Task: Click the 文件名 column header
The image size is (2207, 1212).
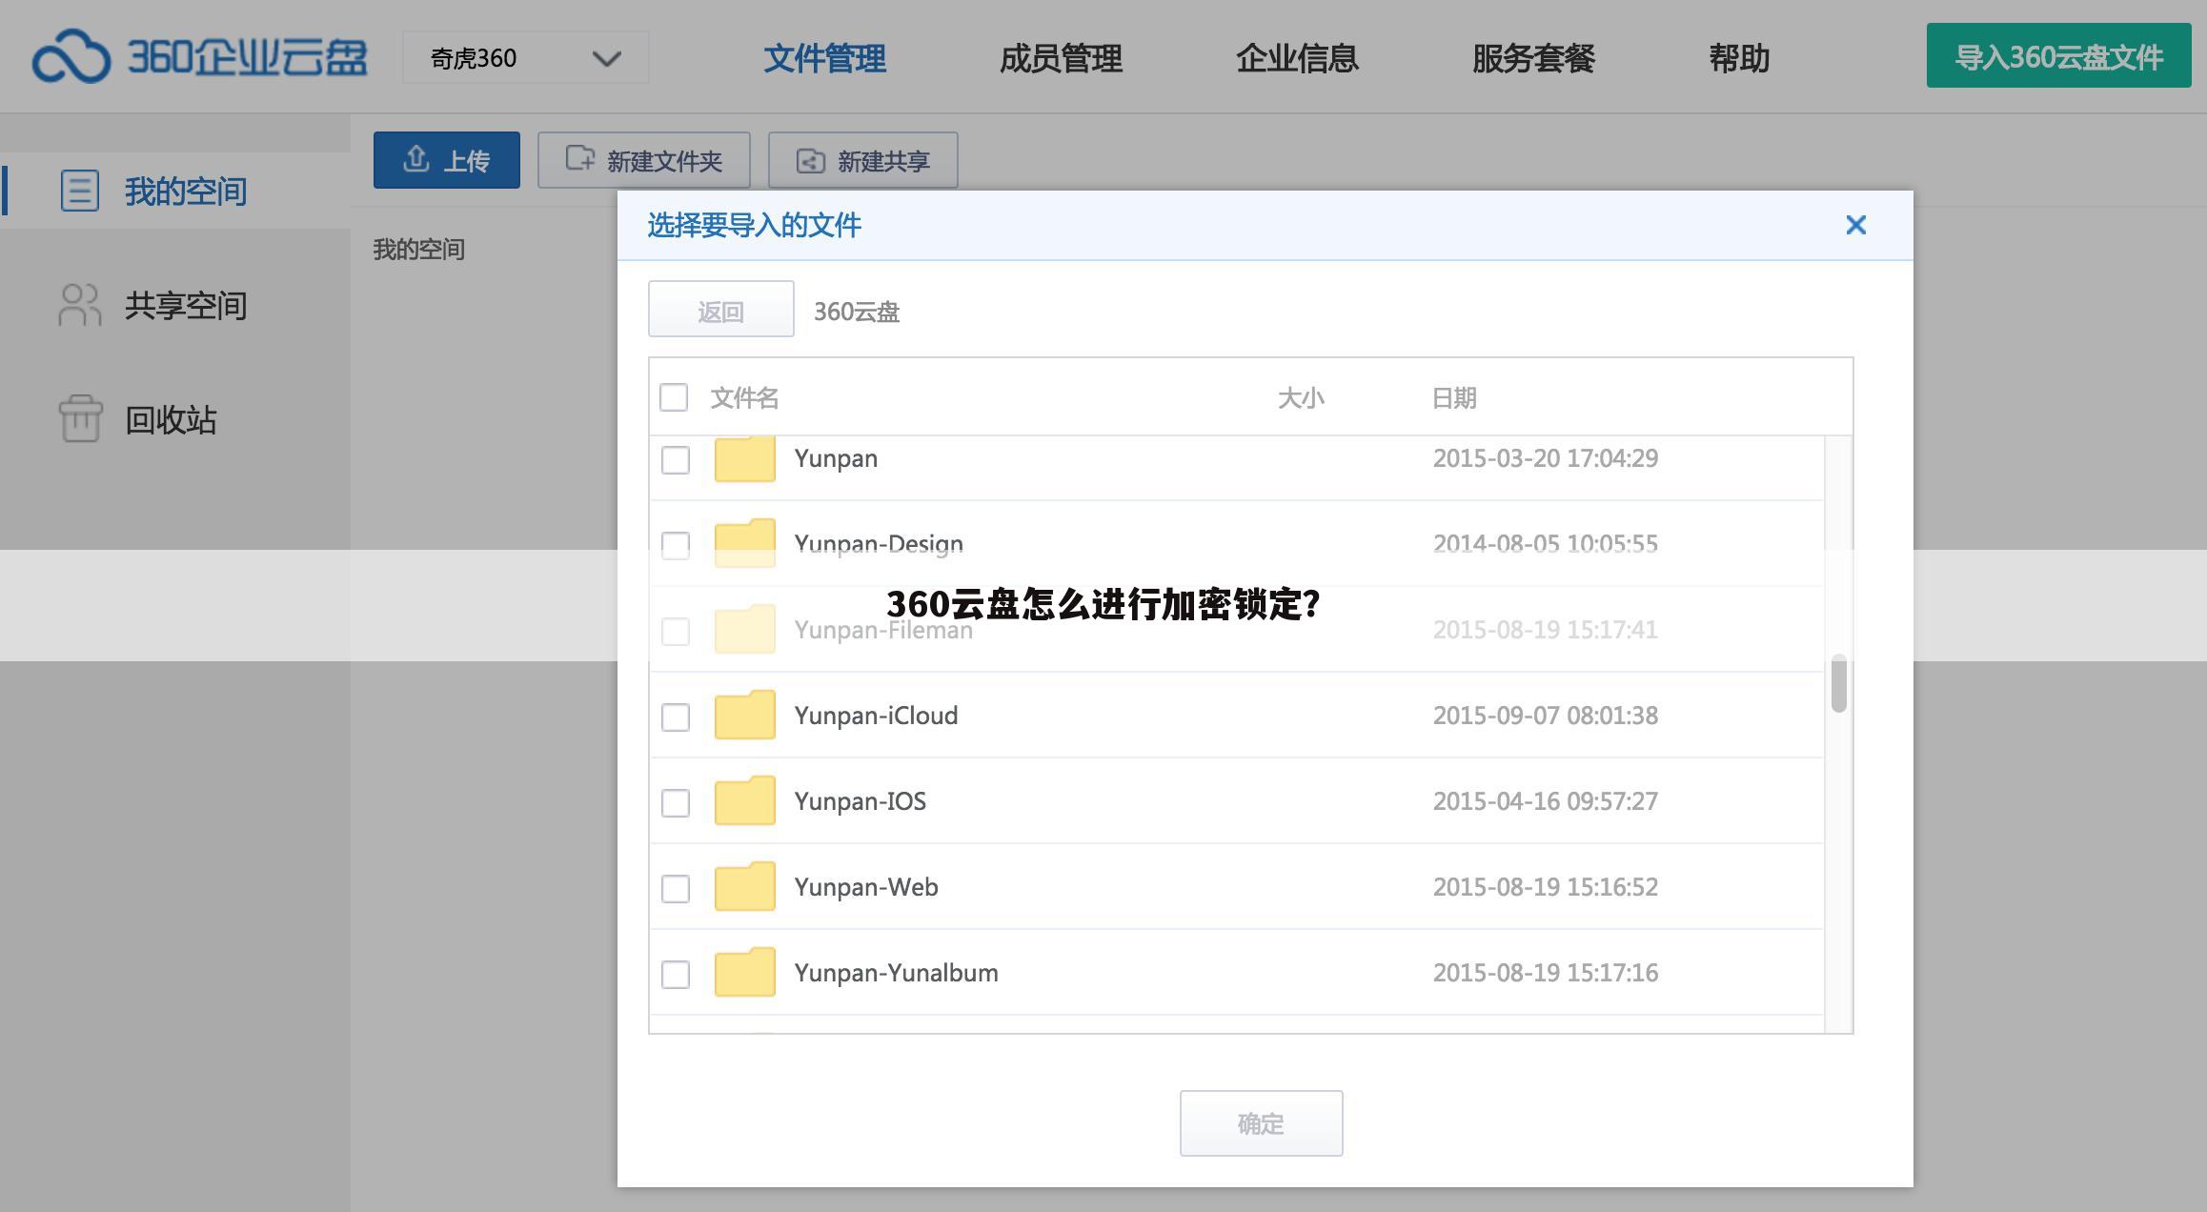Action: coord(744,397)
